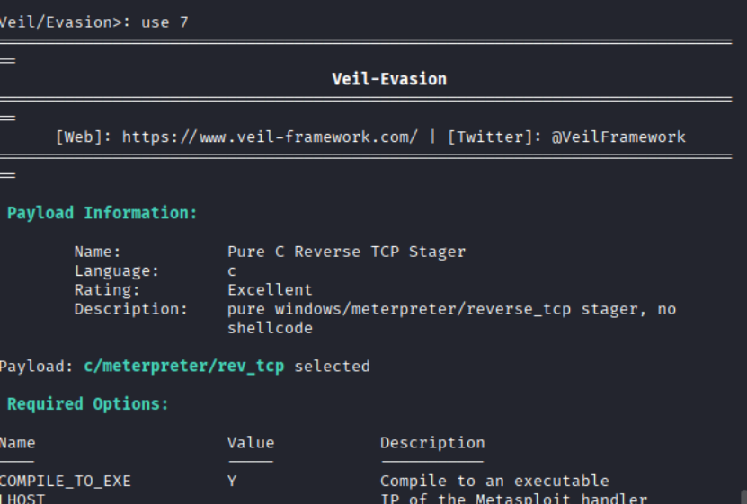Click the 'pure windows/meterpreter/reverse_tcp stager, no' text
This screenshot has width=747, height=504.
coord(451,309)
